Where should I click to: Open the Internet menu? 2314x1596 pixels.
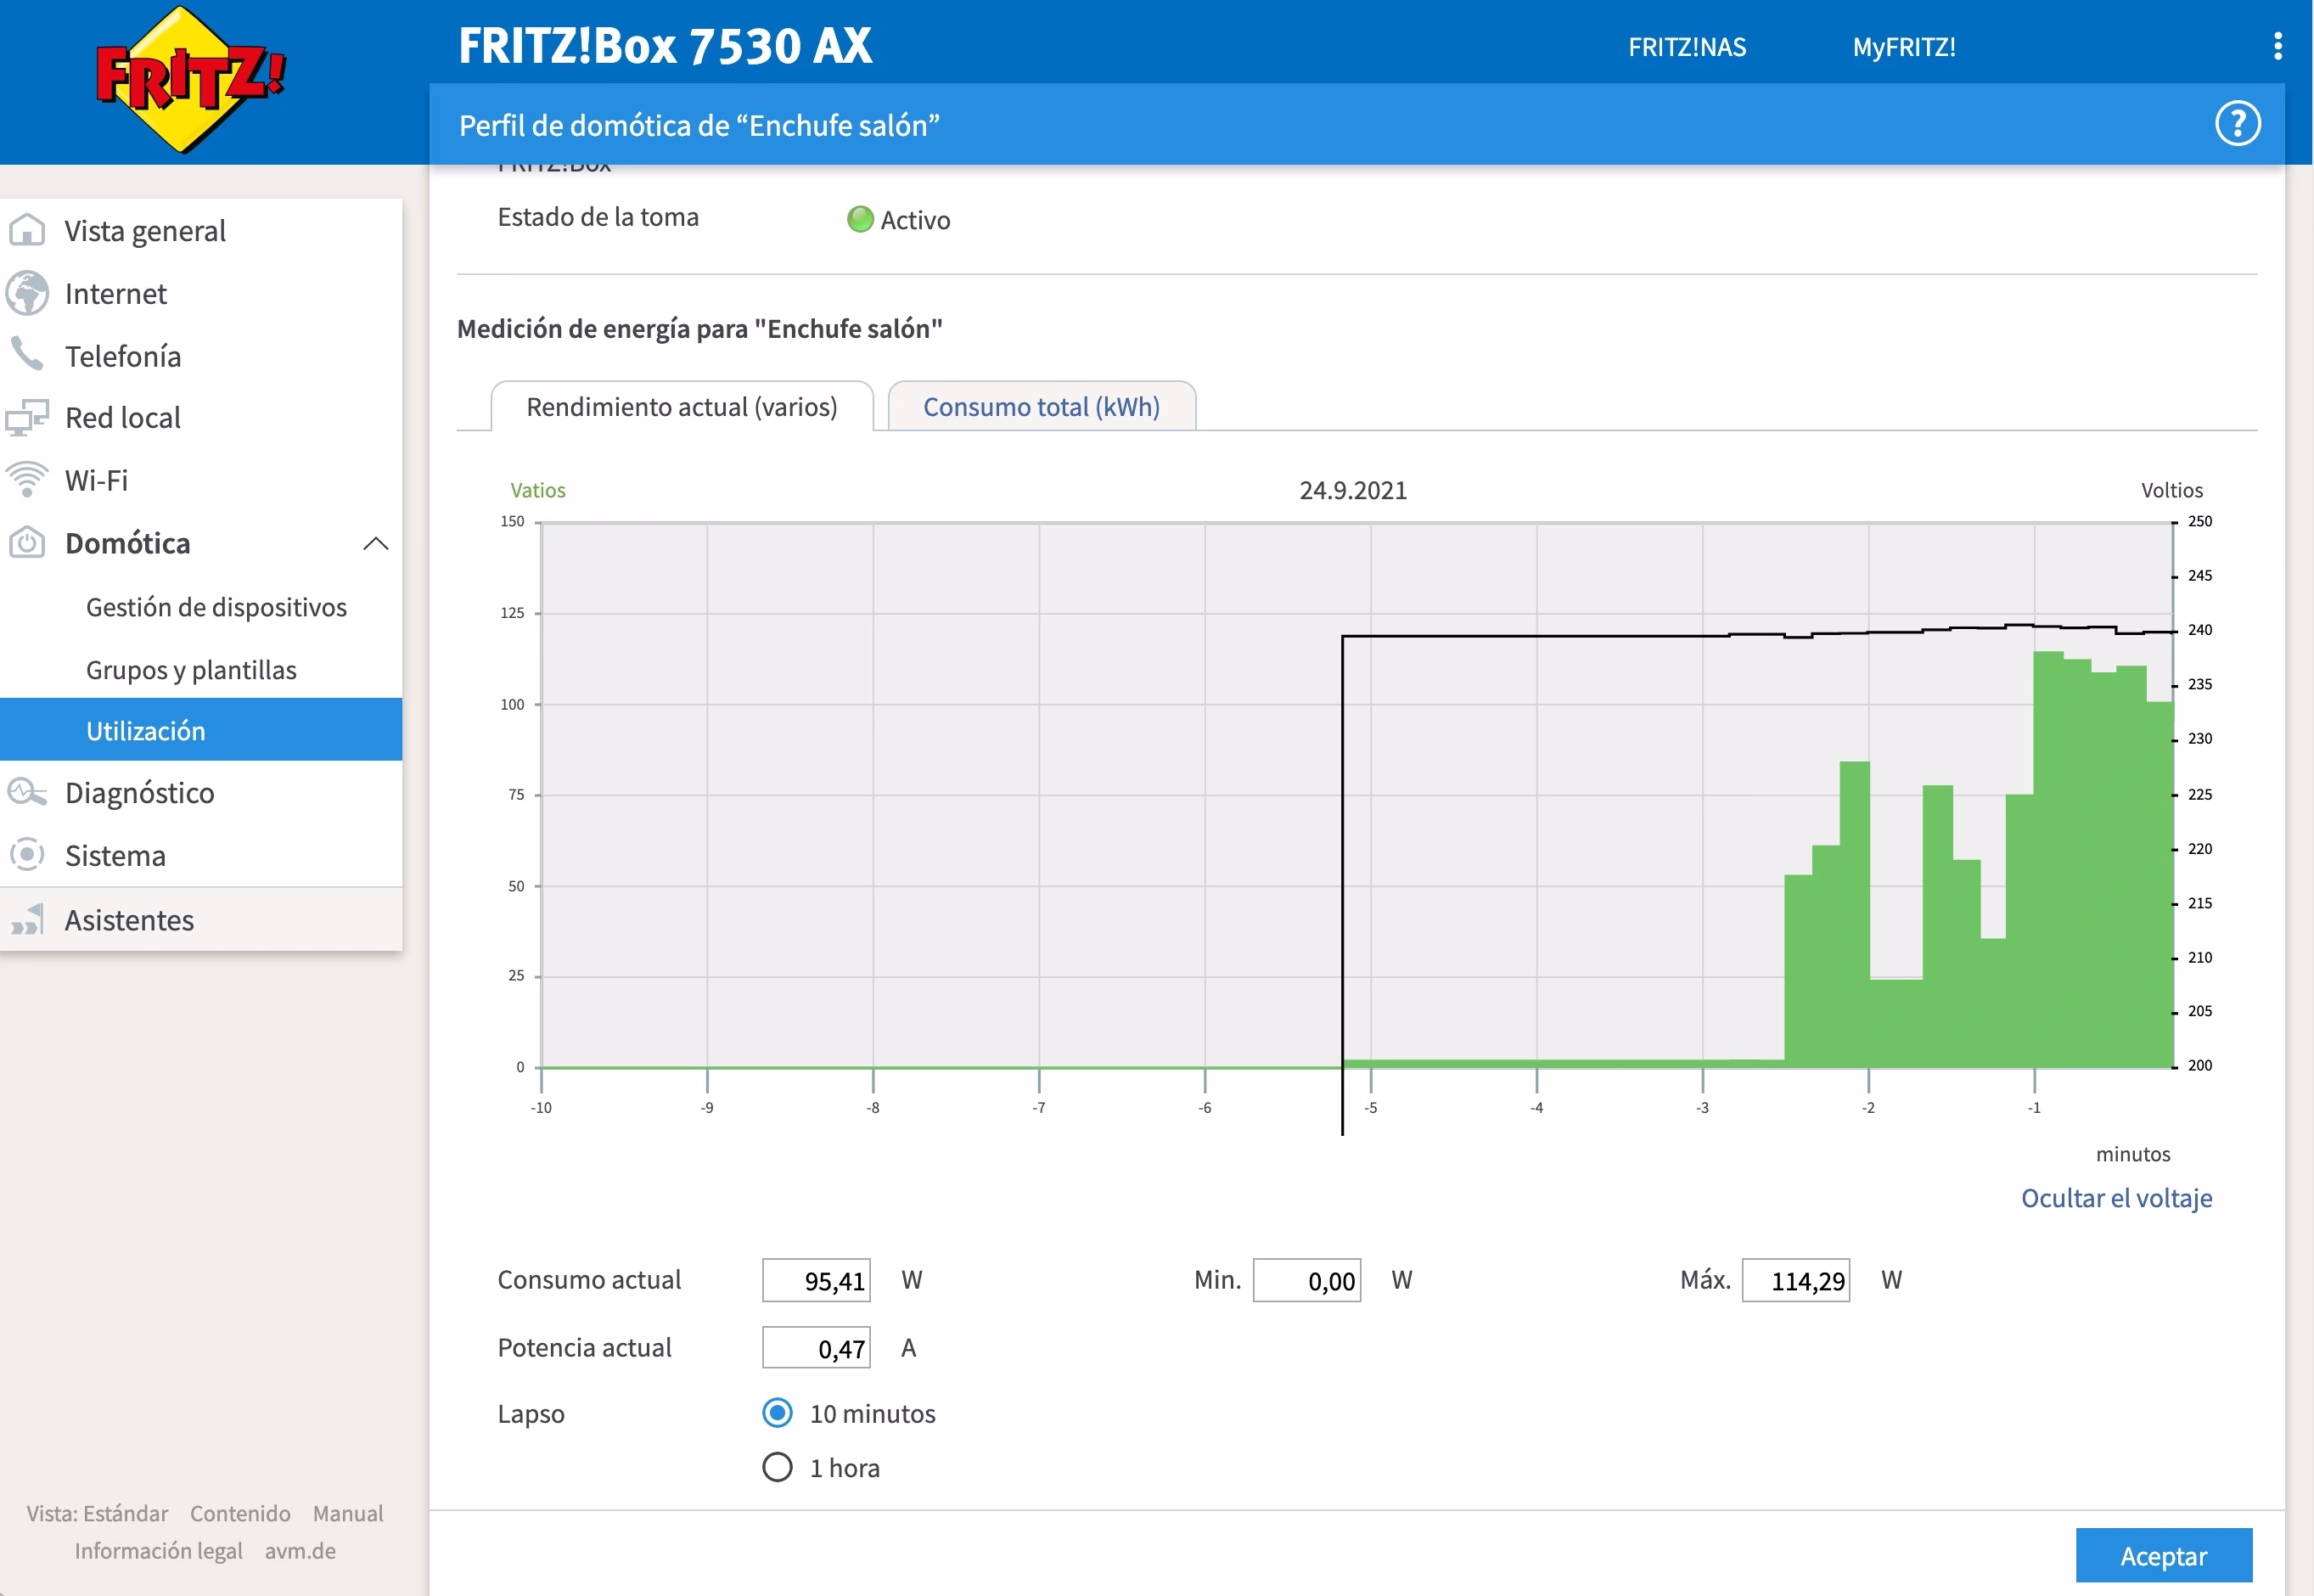click(x=201, y=293)
